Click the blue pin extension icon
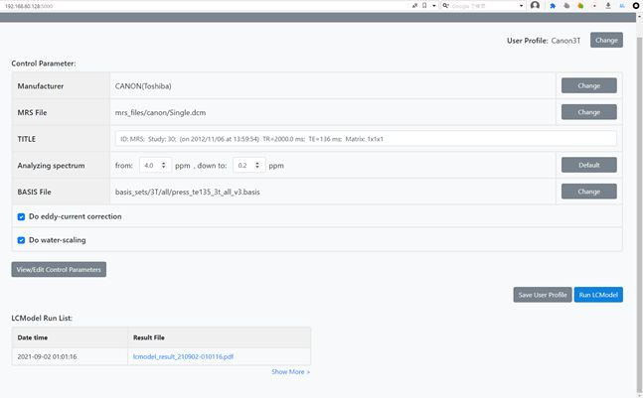Viewport: 643px width, 398px height. click(x=553, y=5)
